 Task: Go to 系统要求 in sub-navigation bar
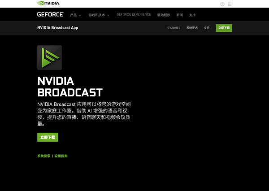[192, 28]
